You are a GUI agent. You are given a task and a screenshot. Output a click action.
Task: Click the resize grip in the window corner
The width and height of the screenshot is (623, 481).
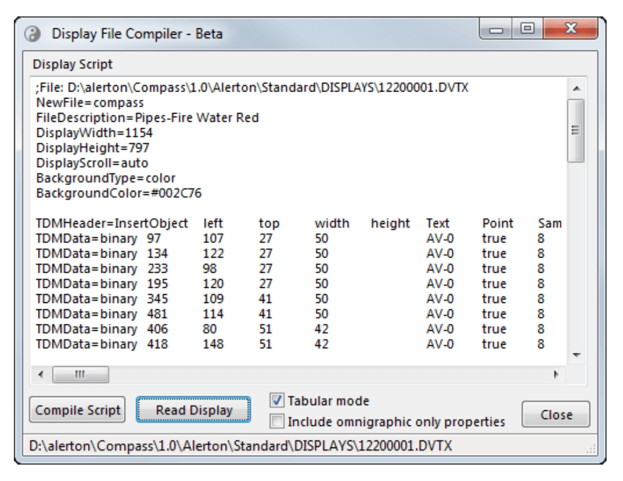[591, 449]
